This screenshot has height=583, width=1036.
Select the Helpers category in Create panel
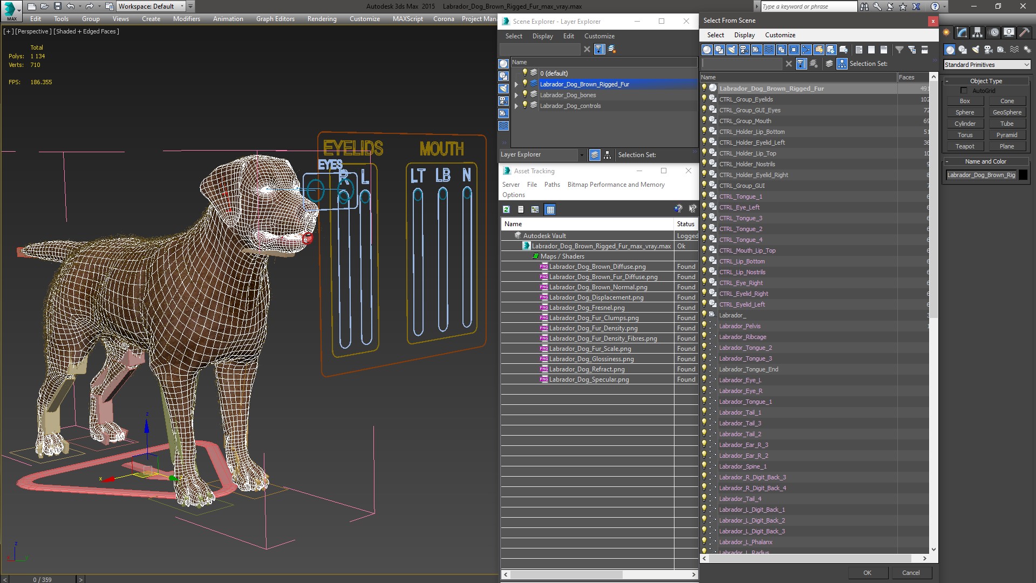[1001, 50]
